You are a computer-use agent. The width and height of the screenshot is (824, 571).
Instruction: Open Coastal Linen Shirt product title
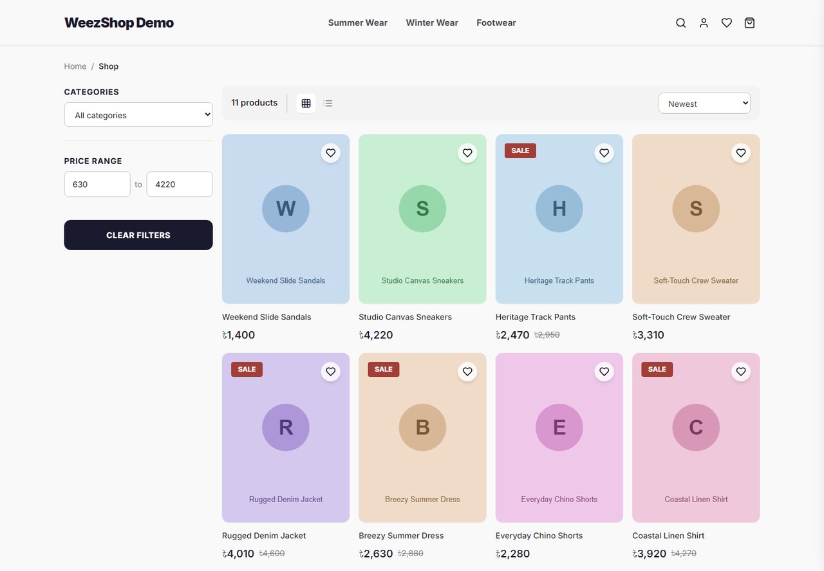pos(668,536)
